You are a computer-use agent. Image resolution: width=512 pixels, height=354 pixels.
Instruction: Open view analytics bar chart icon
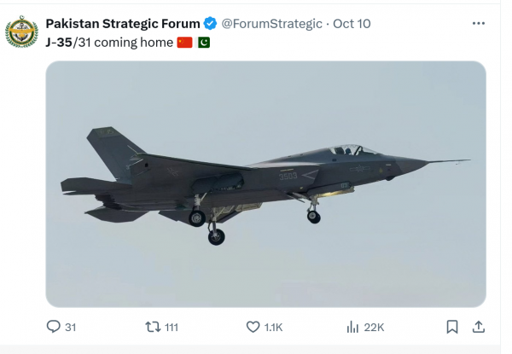click(x=352, y=327)
